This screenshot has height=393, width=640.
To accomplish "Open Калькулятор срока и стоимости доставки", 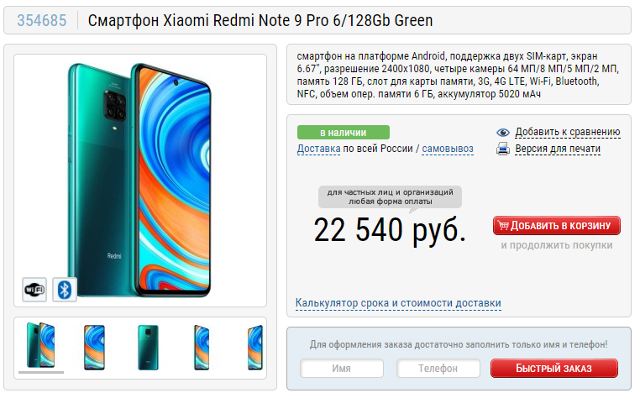I will coord(398,303).
